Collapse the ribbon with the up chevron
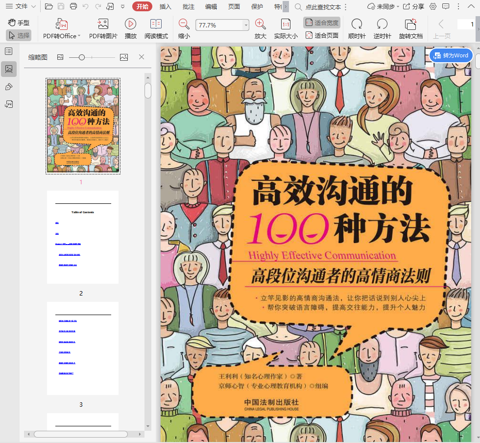Screen dimensions: 480x443 pos(471,6)
